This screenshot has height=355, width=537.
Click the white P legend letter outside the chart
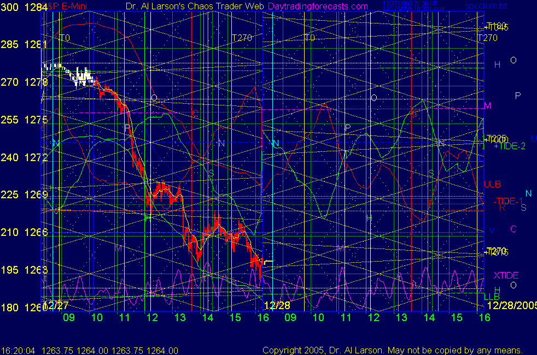pos(518,96)
